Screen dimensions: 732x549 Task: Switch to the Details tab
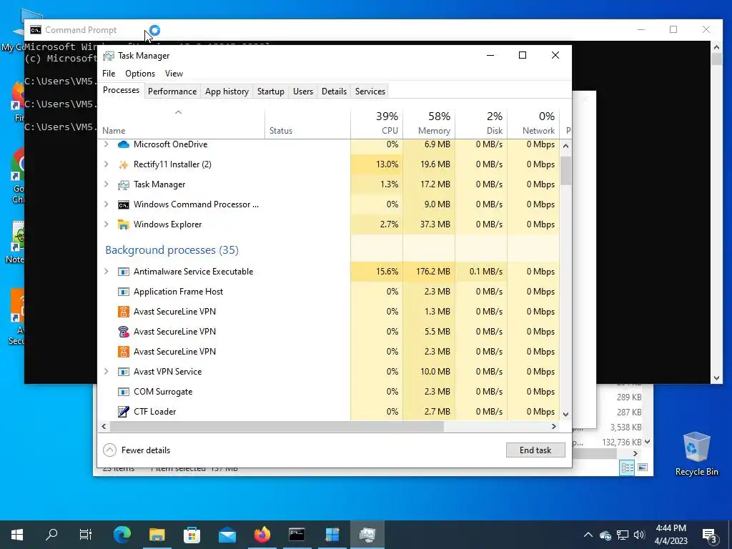tap(335, 91)
